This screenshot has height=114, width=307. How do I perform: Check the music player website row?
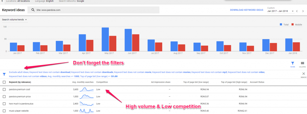click(x=4, y=111)
